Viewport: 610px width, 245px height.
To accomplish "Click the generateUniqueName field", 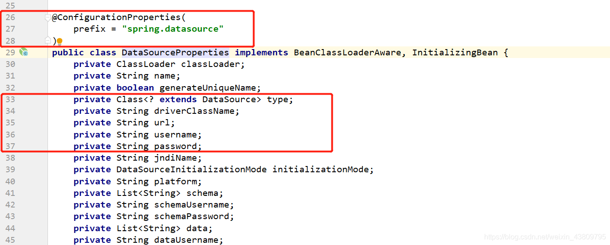I will 207,88.
